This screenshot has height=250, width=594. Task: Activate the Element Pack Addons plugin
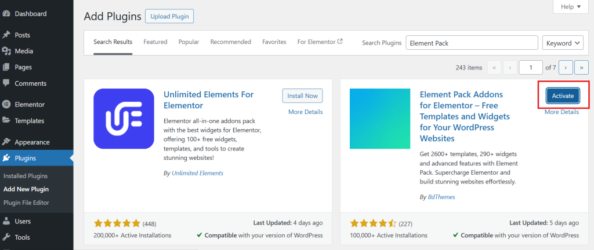pos(563,95)
